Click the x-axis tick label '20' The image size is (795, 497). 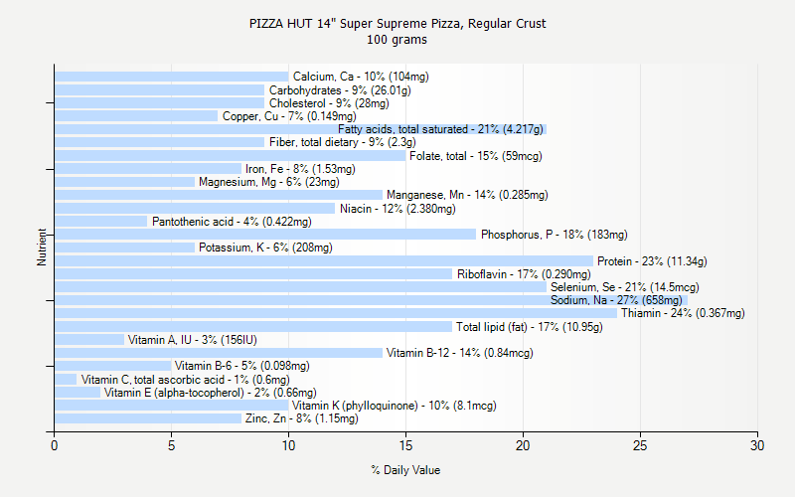(523, 445)
